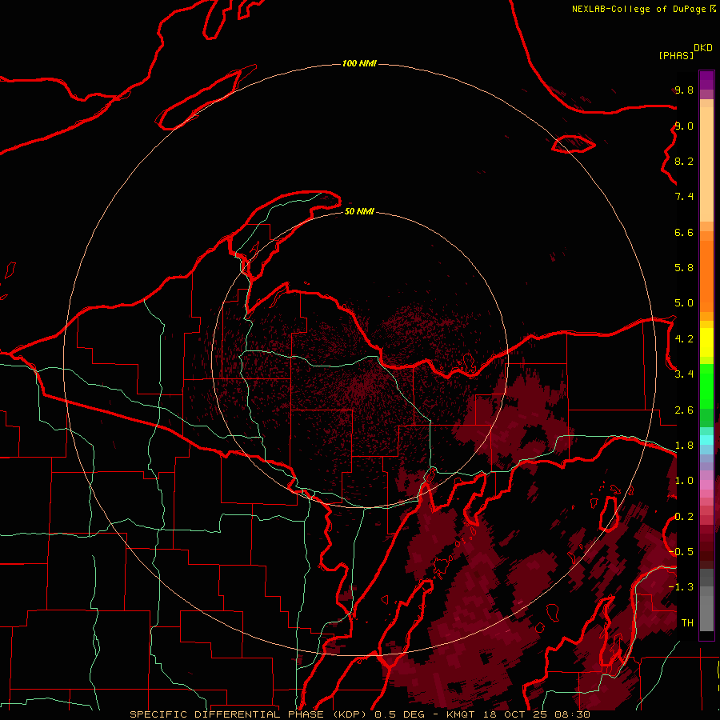Pick the pink segment of color bar
Viewport: 720px width, 720px height.
(706, 485)
